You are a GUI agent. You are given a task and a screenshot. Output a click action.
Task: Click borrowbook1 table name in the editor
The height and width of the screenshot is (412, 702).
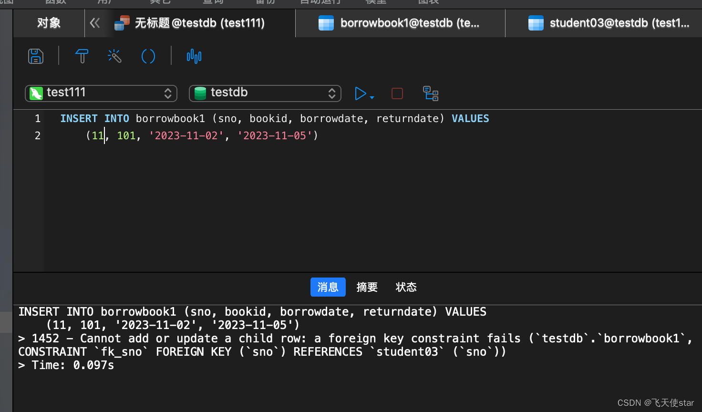(170, 118)
